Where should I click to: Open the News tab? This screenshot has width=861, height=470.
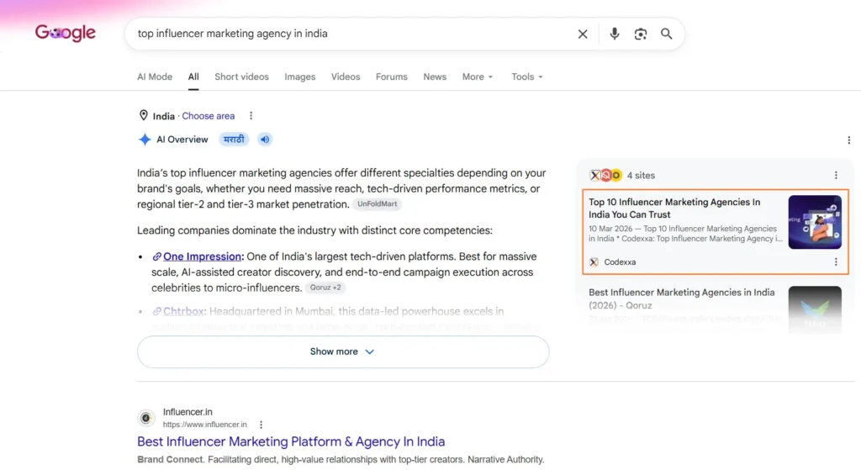point(435,77)
